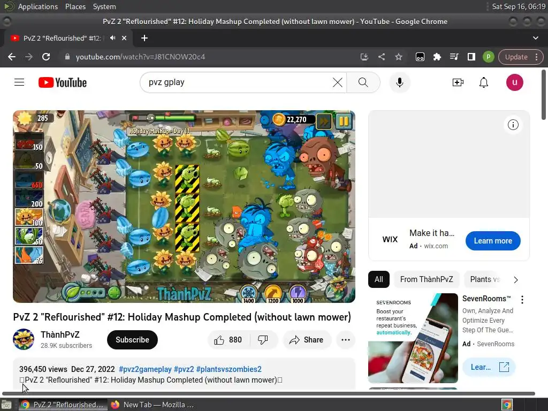
Task: Reload the YouTube page
Action: (46, 57)
